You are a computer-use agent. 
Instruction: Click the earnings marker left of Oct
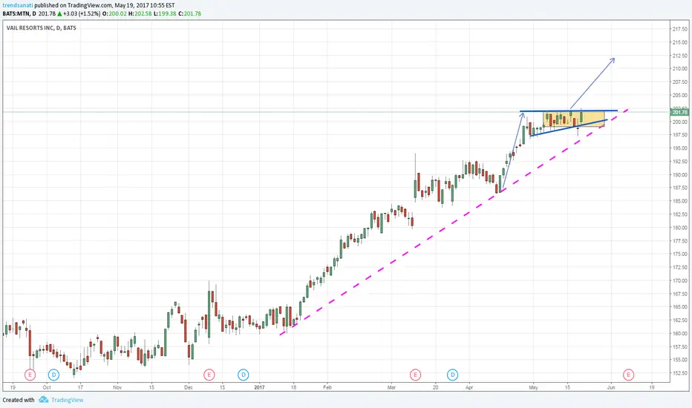(x=30, y=375)
